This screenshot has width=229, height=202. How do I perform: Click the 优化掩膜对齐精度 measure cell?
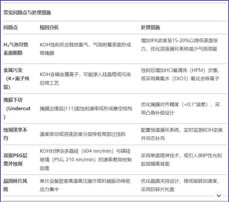click(x=180, y=108)
